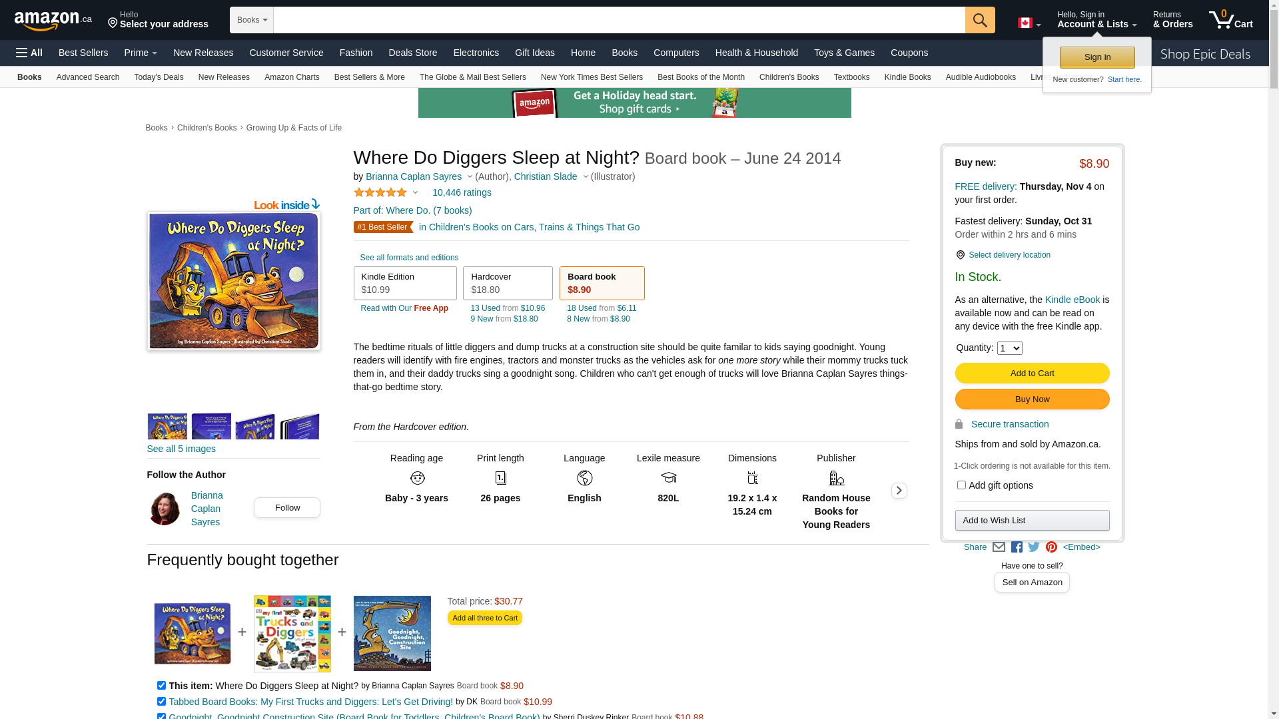This screenshot has width=1279, height=719.
Task: Open the Canadian flag language dropdown
Action: pos(1029,23)
